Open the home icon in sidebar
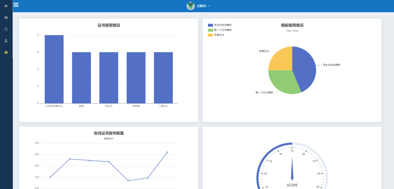The width and height of the screenshot is (394, 189). [x=6, y=6]
